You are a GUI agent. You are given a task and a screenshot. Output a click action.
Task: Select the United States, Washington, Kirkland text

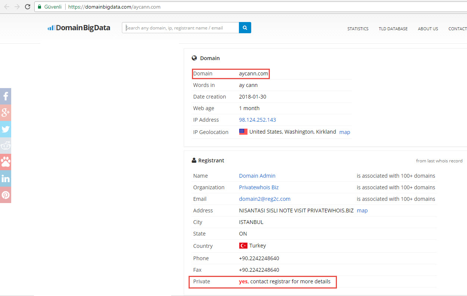pos(293,132)
